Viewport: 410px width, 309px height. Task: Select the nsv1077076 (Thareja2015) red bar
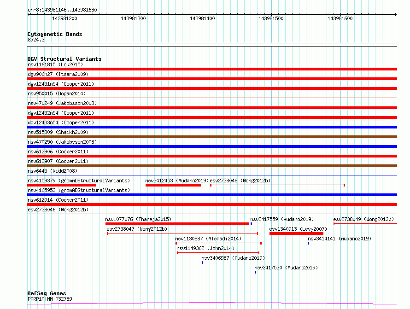click(x=177, y=224)
